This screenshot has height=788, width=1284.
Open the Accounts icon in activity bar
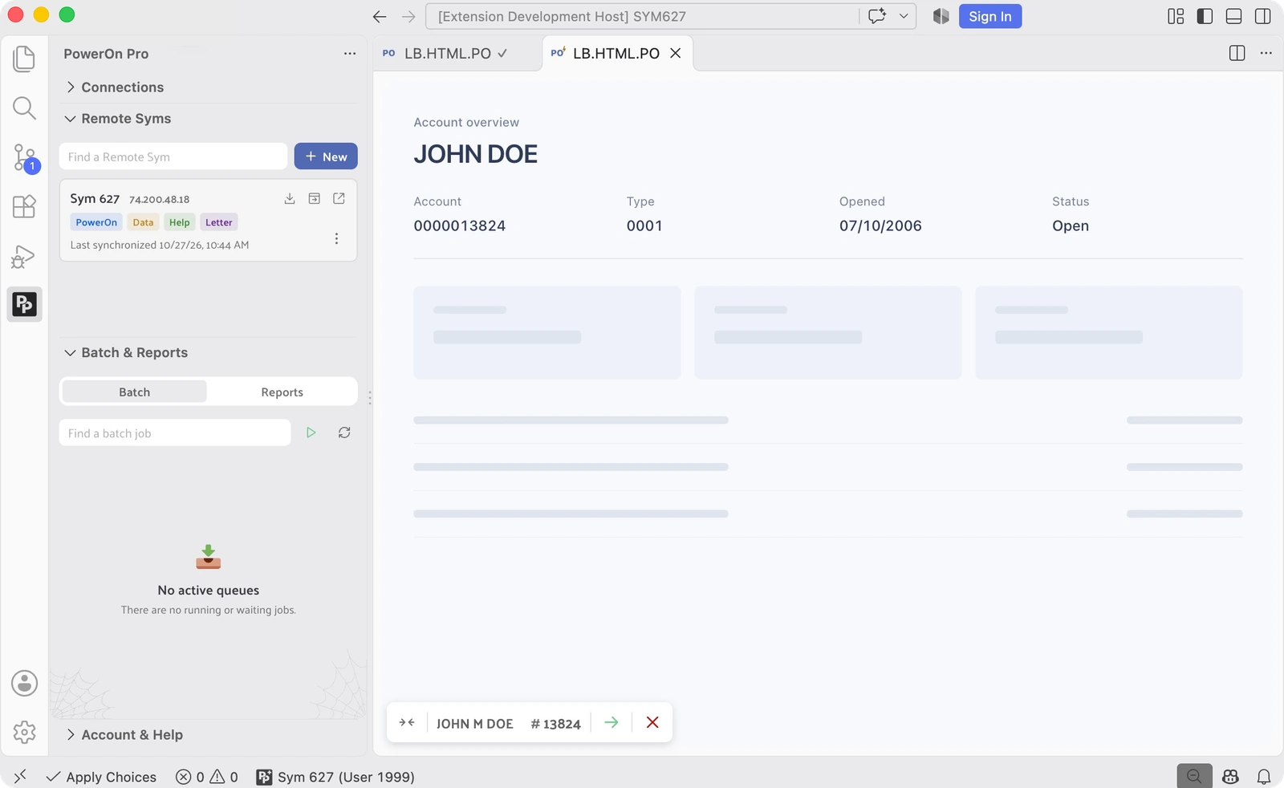click(24, 683)
